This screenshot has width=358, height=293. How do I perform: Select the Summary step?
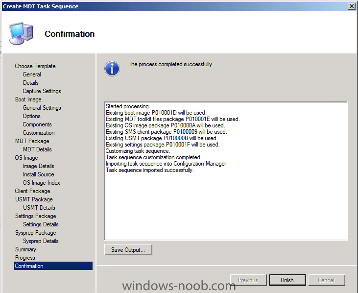25,249
